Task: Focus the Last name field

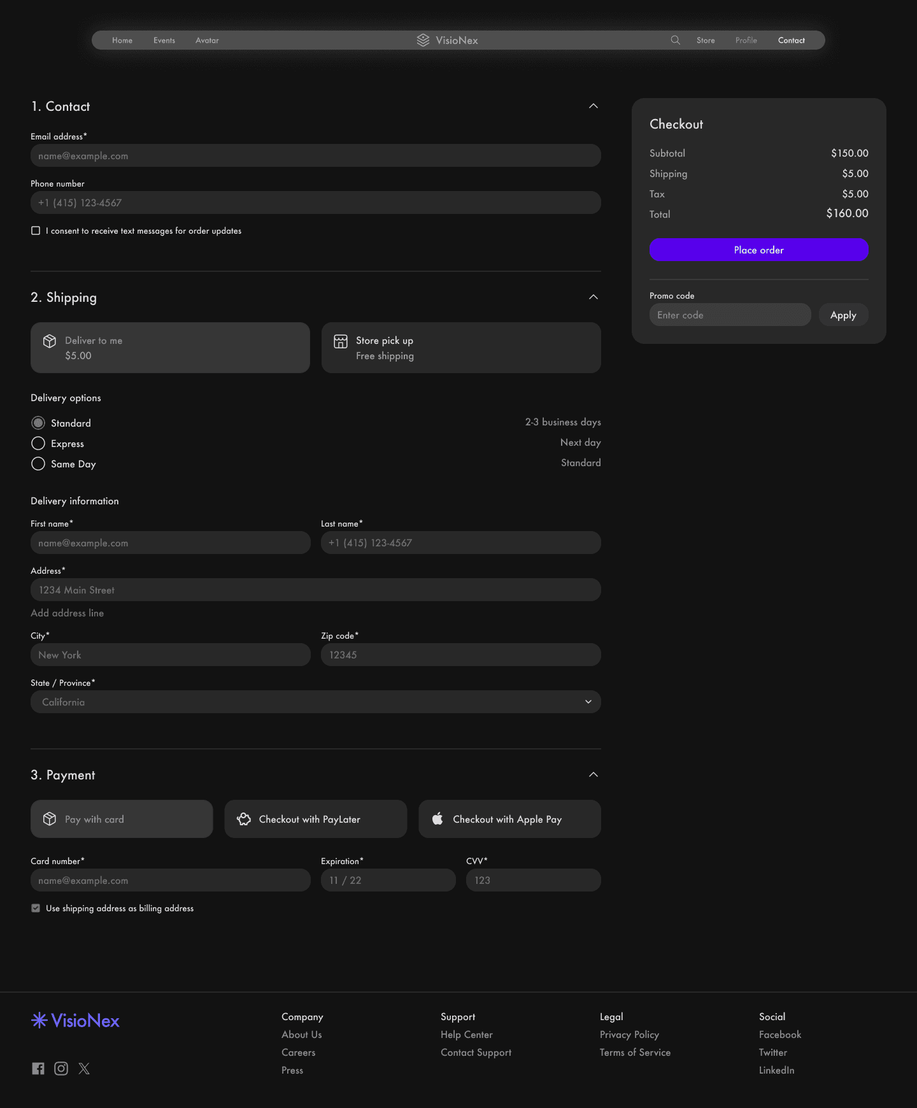Action: coord(461,543)
